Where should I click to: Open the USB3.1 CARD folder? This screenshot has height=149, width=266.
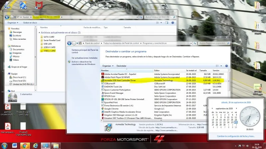(48, 51)
